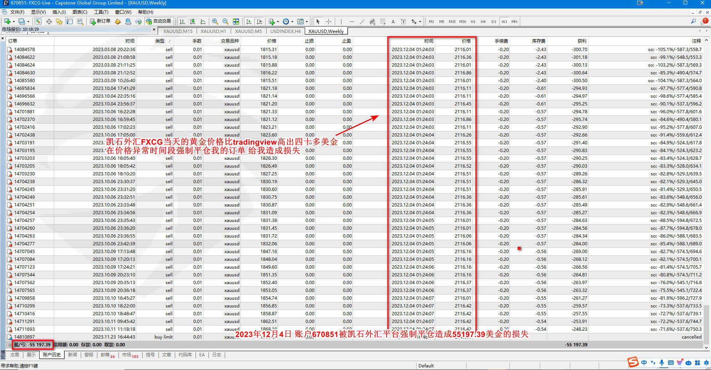Image resolution: width=711 pixels, height=370 pixels.
Task: Zoom out on the chart
Action: coord(226,21)
